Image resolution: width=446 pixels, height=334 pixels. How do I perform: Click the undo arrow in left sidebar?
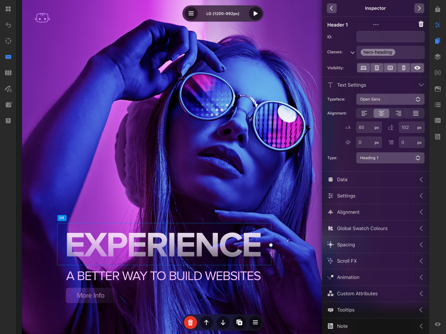8,25
